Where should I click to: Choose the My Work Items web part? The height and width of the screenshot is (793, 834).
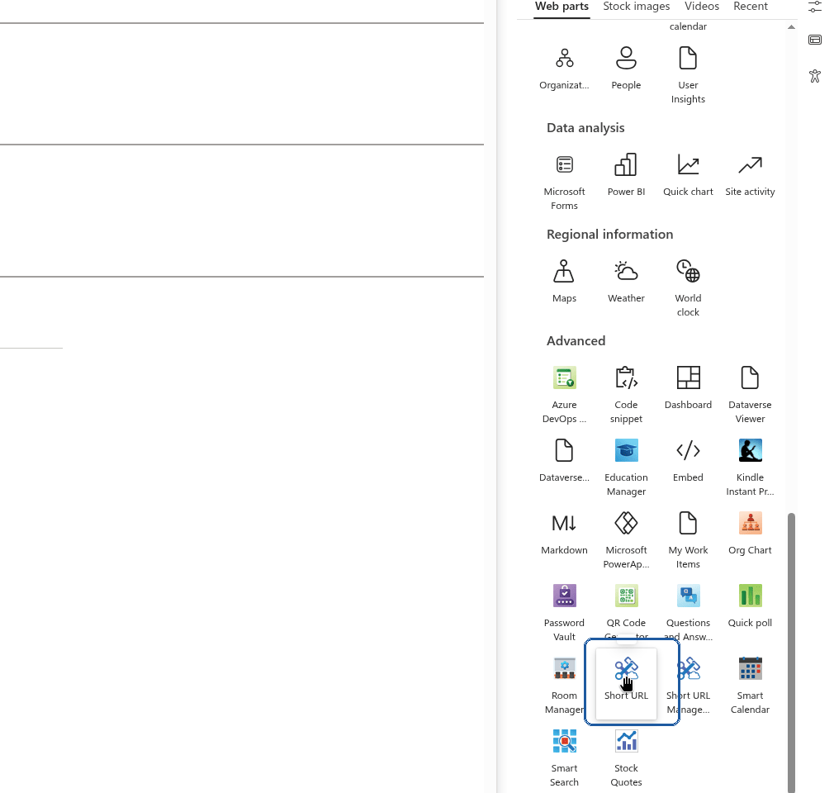pyautogui.click(x=688, y=541)
